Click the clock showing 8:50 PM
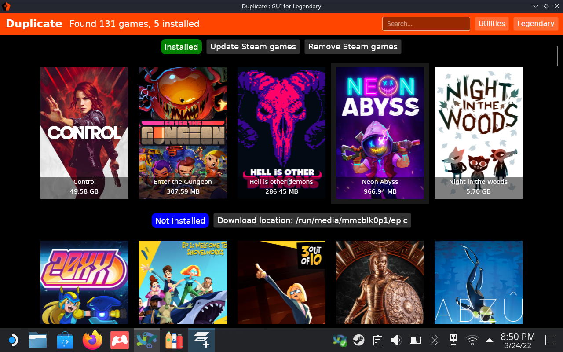This screenshot has width=563, height=352. point(518,337)
